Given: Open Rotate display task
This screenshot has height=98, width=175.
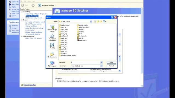Looking at the screenshot, I should (30, 30).
